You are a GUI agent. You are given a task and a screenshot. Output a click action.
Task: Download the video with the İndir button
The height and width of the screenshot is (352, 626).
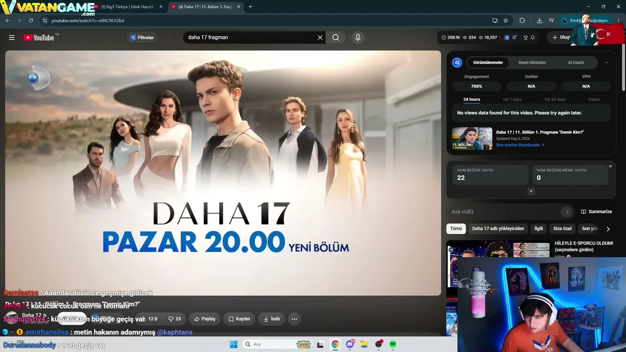[x=271, y=319]
